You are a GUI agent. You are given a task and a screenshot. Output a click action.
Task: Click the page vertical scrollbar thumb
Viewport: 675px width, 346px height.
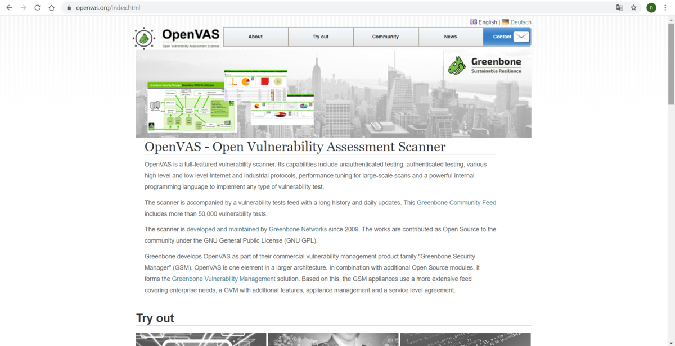[671, 63]
